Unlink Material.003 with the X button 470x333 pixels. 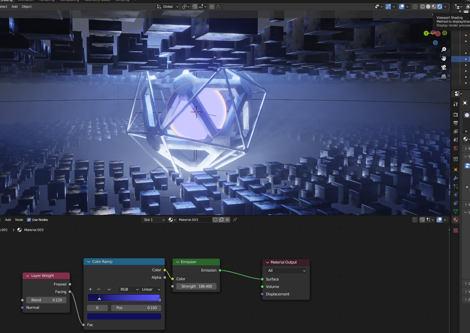(x=227, y=220)
